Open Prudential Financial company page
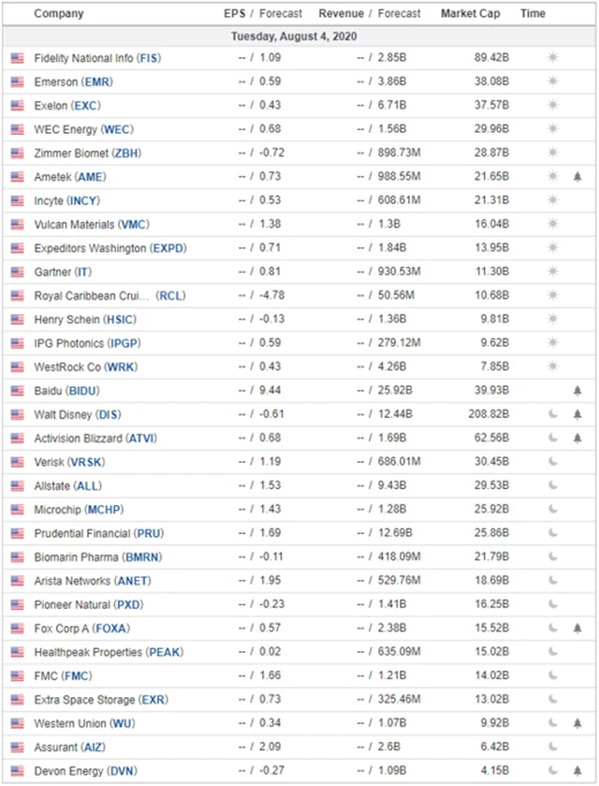This screenshot has height=786, width=599. point(82,533)
